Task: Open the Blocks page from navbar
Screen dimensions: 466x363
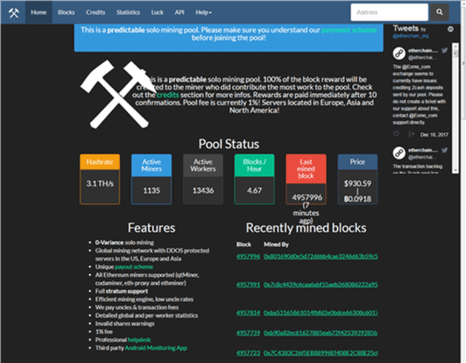Action: (66, 12)
